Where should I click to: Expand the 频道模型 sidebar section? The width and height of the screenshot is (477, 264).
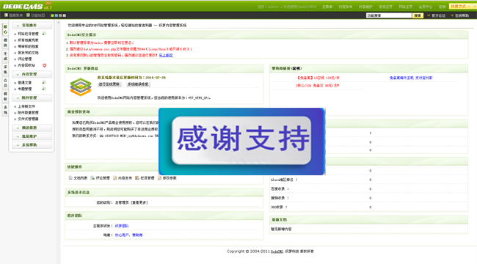pos(32,128)
